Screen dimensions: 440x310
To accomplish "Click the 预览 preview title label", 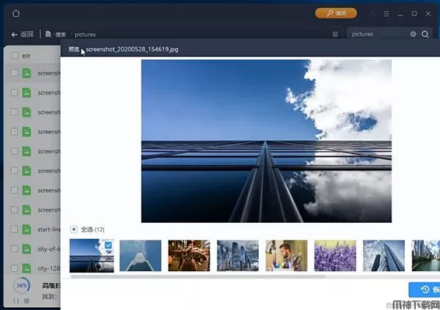I will coord(74,49).
